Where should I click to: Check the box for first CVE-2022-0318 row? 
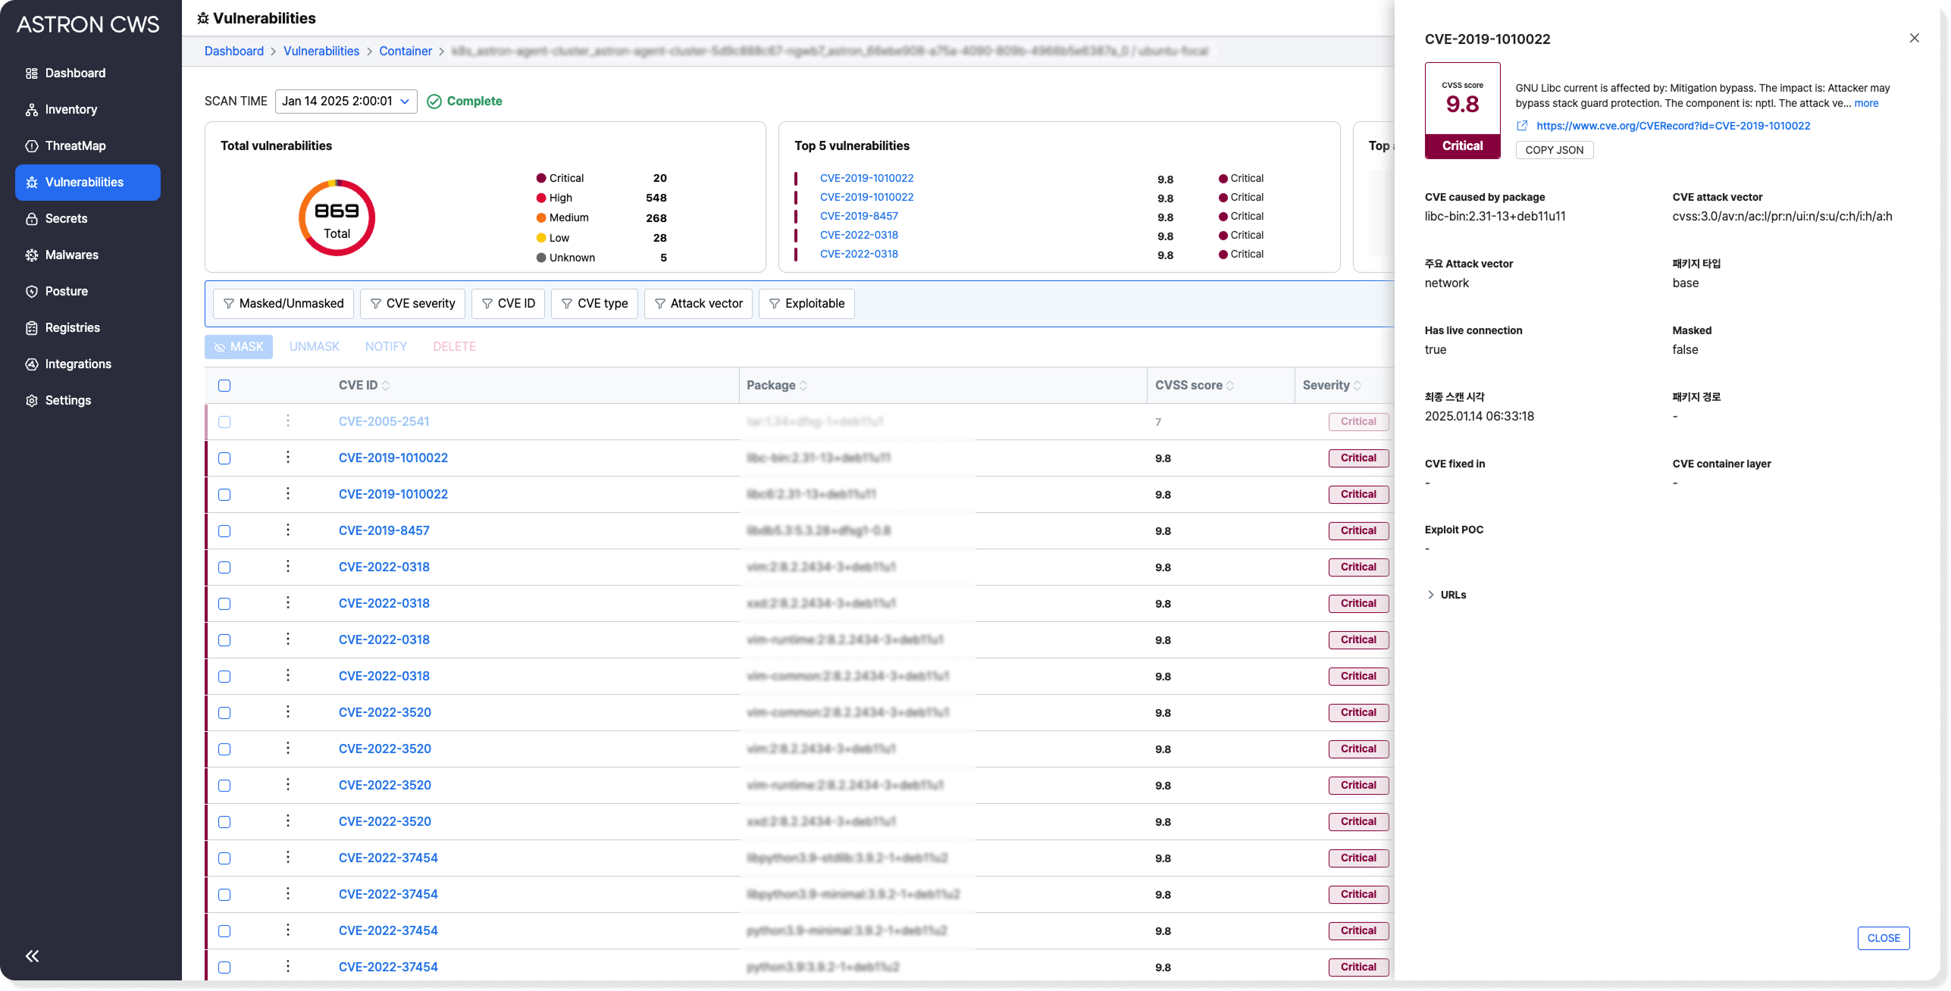(224, 567)
